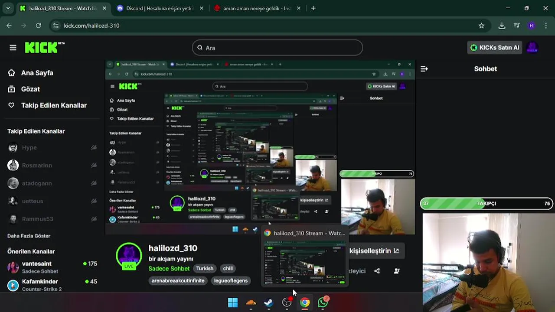
Task: Open a new Chrome tab
Action: [x=313, y=8]
